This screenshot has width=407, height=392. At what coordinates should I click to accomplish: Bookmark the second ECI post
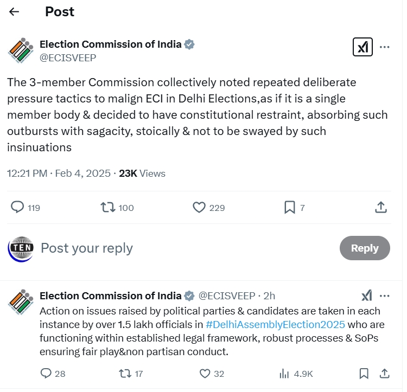click(x=364, y=373)
